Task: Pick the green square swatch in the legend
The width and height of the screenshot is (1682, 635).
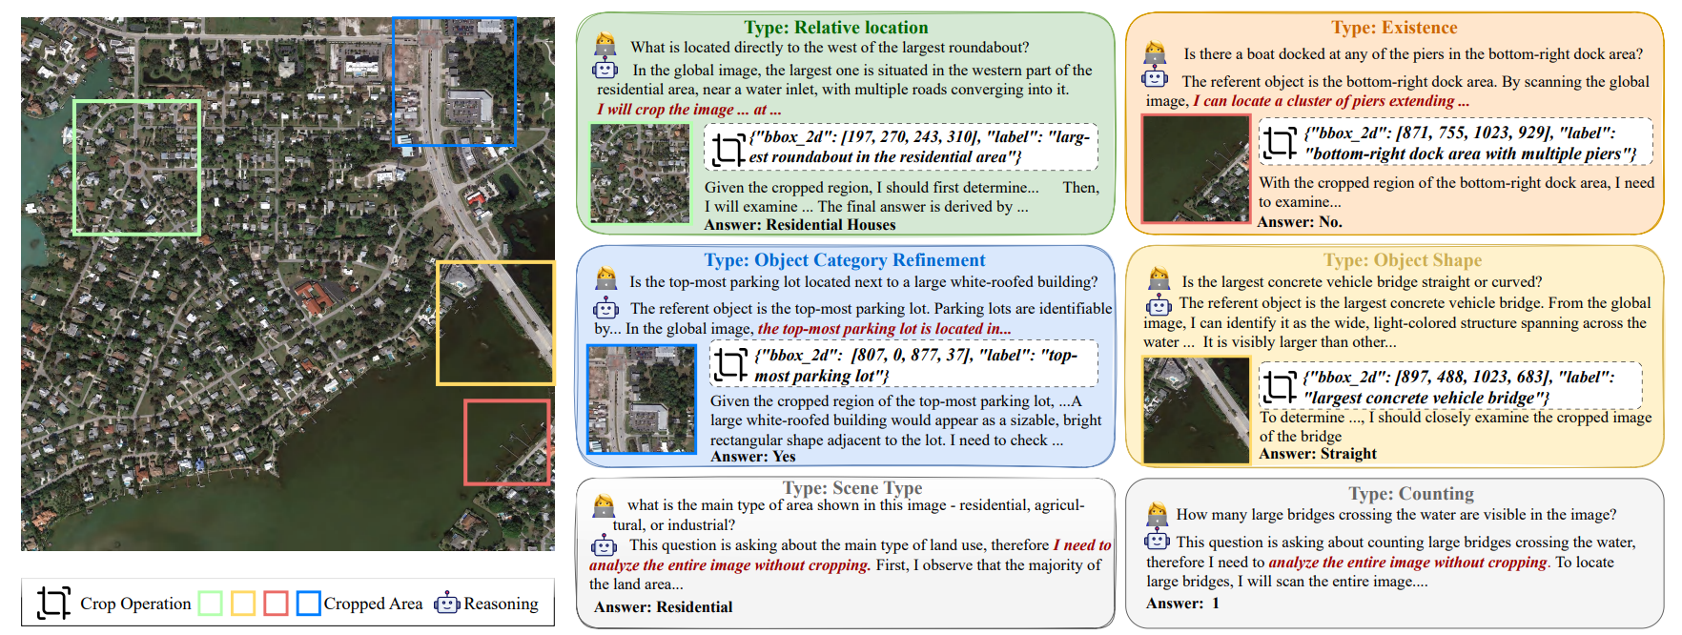Action: (x=210, y=603)
